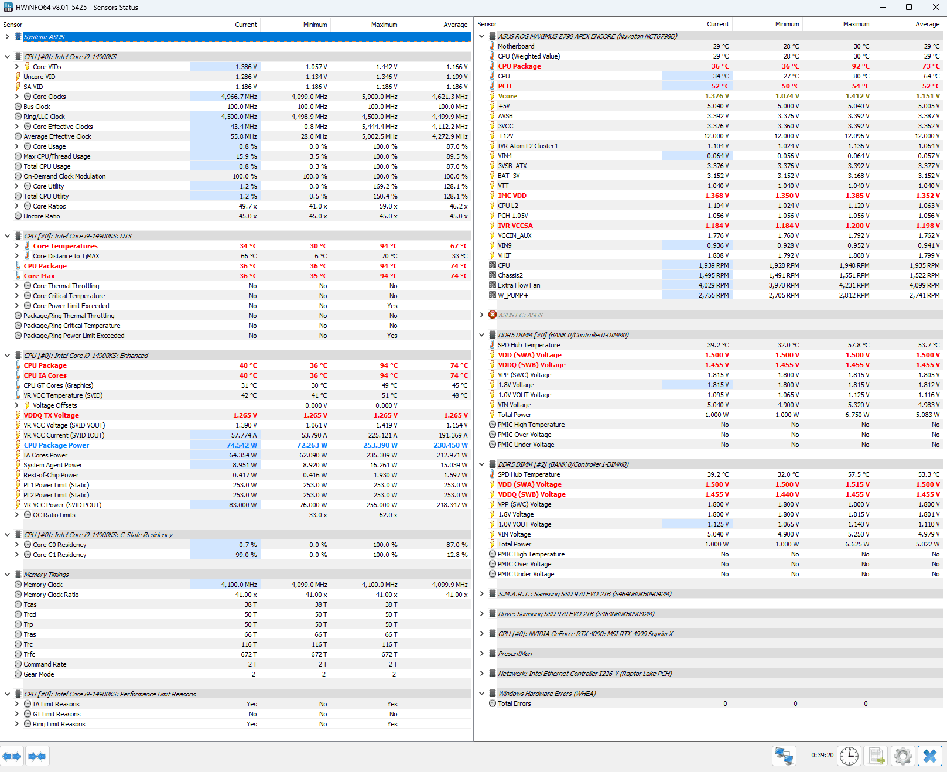Viewport: 947px width, 772px height.
Task: Click the Total Errors circle icon
Action: (493, 703)
